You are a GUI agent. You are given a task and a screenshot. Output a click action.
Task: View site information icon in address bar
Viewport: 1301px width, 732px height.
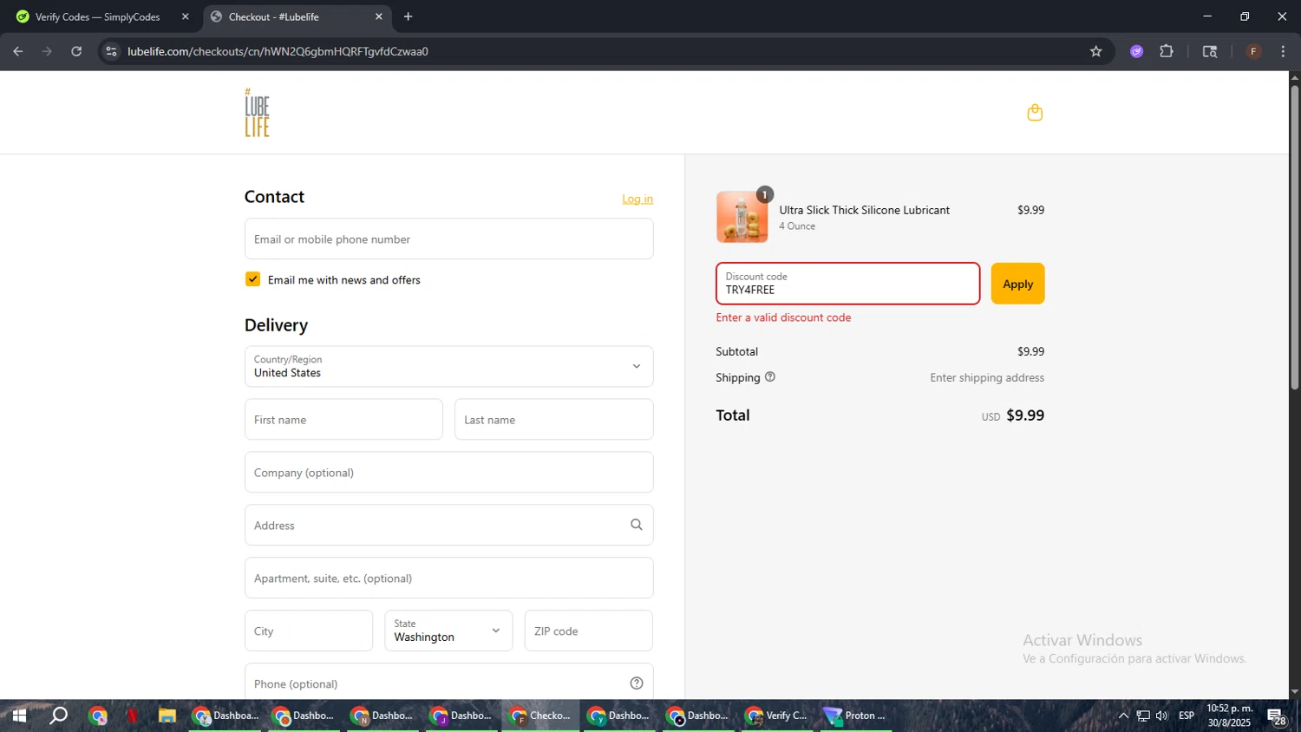[111, 51]
